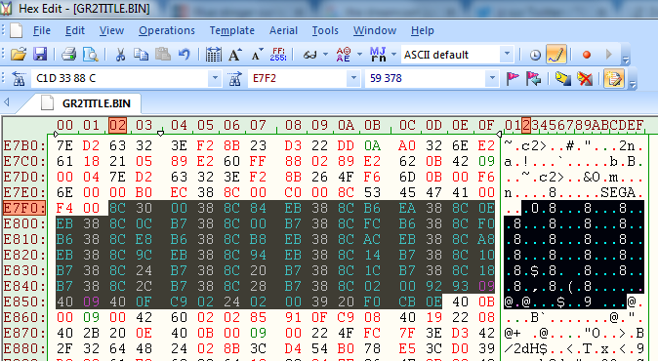
Task: Save the file with floppy icon
Action: coord(40,55)
